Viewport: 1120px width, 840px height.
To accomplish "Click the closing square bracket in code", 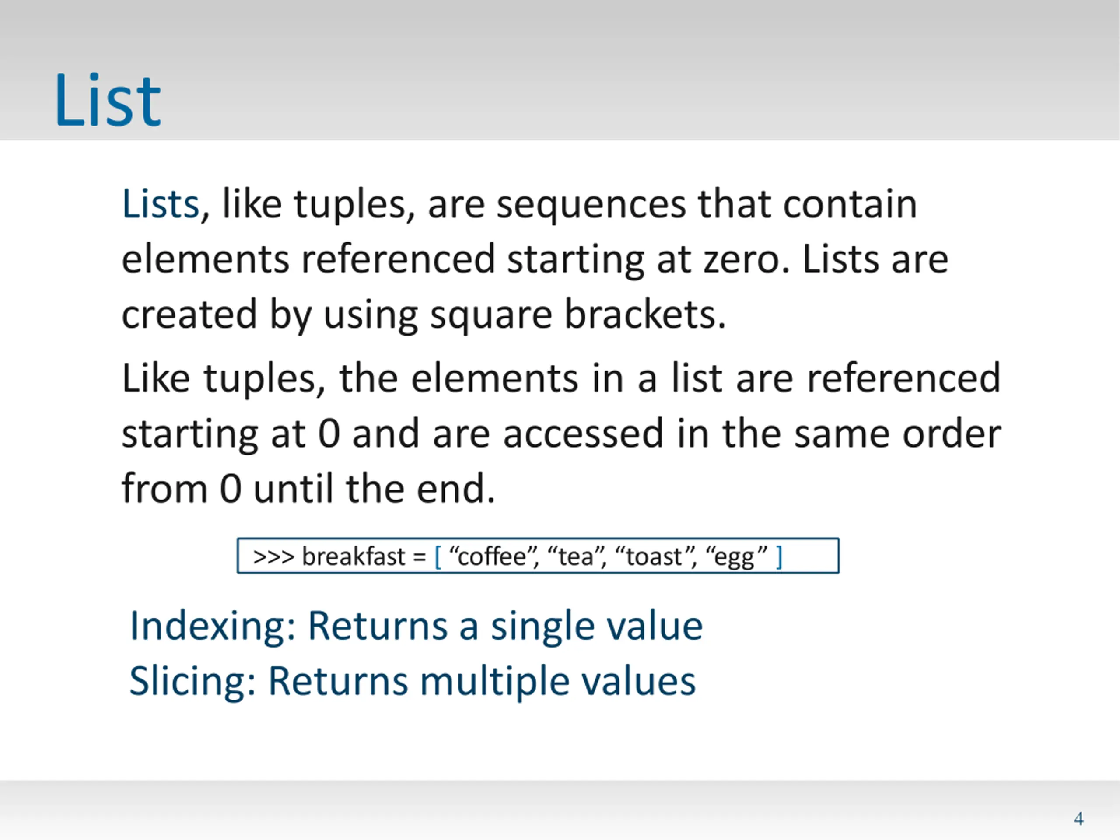I will click(779, 557).
